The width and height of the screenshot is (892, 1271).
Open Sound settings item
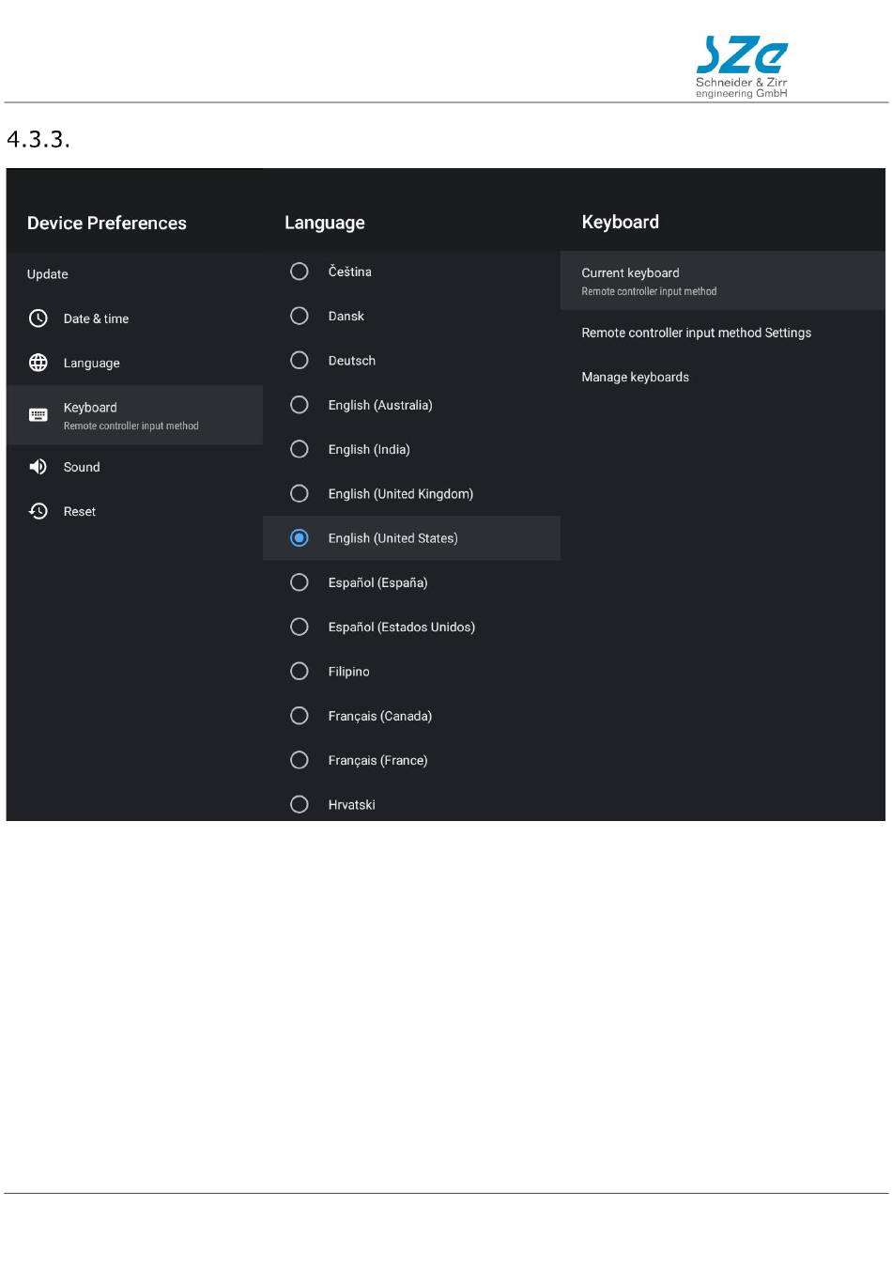tap(134, 467)
